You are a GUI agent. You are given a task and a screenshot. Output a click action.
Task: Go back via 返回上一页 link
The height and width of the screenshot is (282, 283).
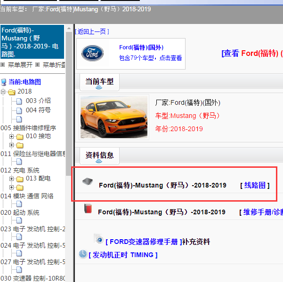[x=92, y=31]
